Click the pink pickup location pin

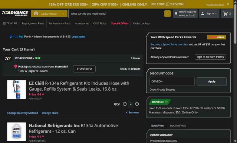coord(16,67)
